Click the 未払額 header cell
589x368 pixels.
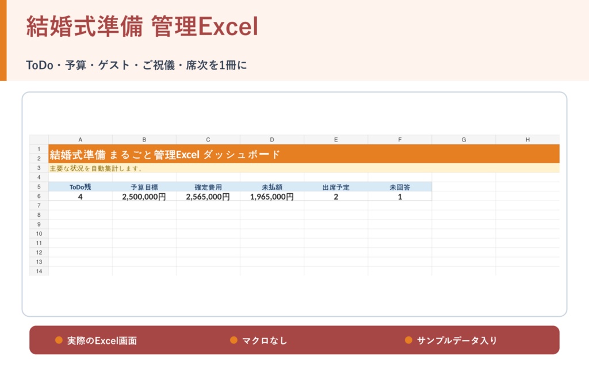pyautogui.click(x=272, y=187)
